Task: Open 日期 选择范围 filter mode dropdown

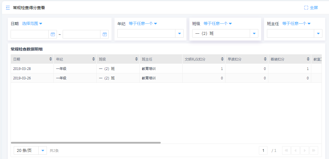Action: point(32,23)
